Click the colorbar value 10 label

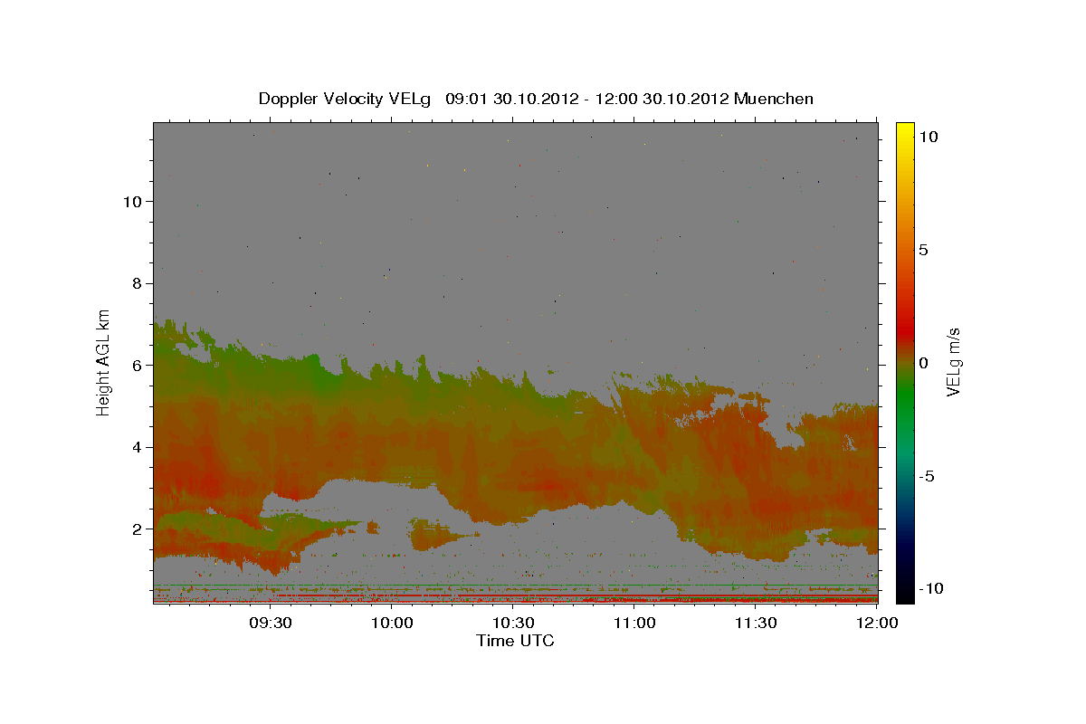[928, 137]
